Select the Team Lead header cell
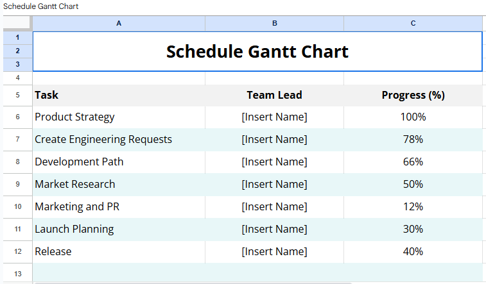Viewport: 486px width, 284px height. 274,95
